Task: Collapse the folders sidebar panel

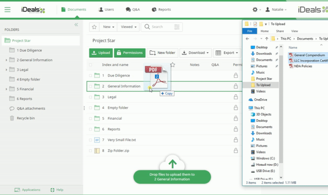Action: click(x=76, y=25)
